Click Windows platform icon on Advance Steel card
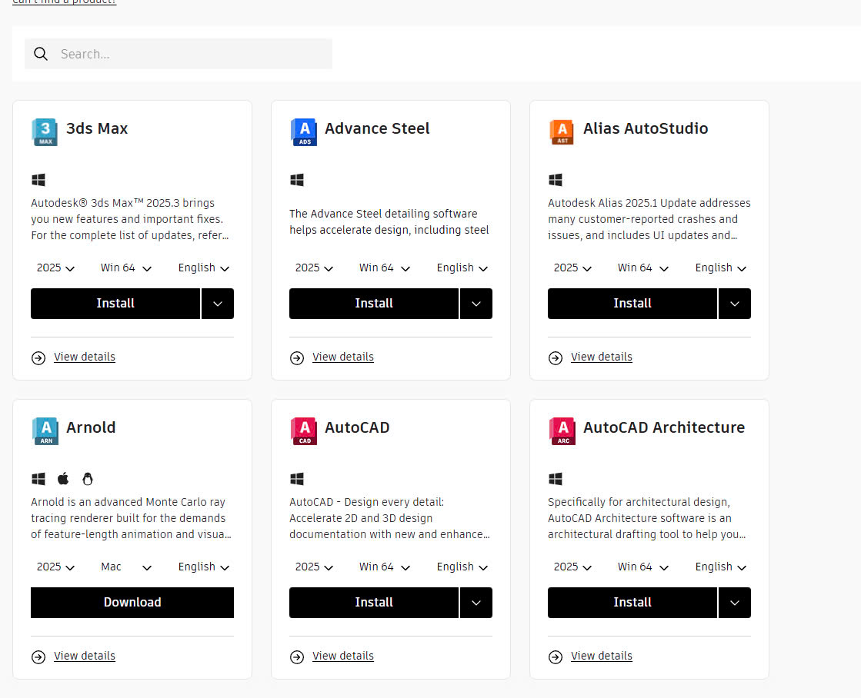 (x=297, y=180)
